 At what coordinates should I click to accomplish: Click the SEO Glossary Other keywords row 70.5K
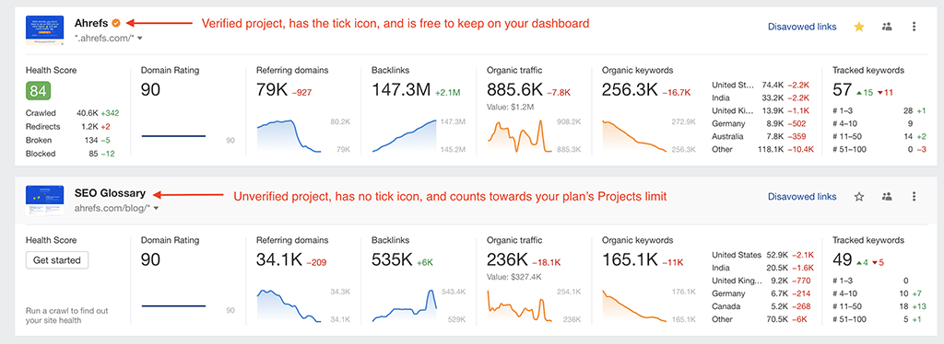click(761, 319)
